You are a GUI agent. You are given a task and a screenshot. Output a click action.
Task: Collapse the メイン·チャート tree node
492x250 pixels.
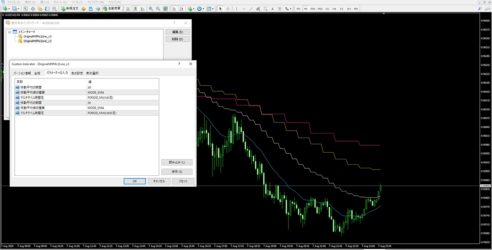[9, 32]
